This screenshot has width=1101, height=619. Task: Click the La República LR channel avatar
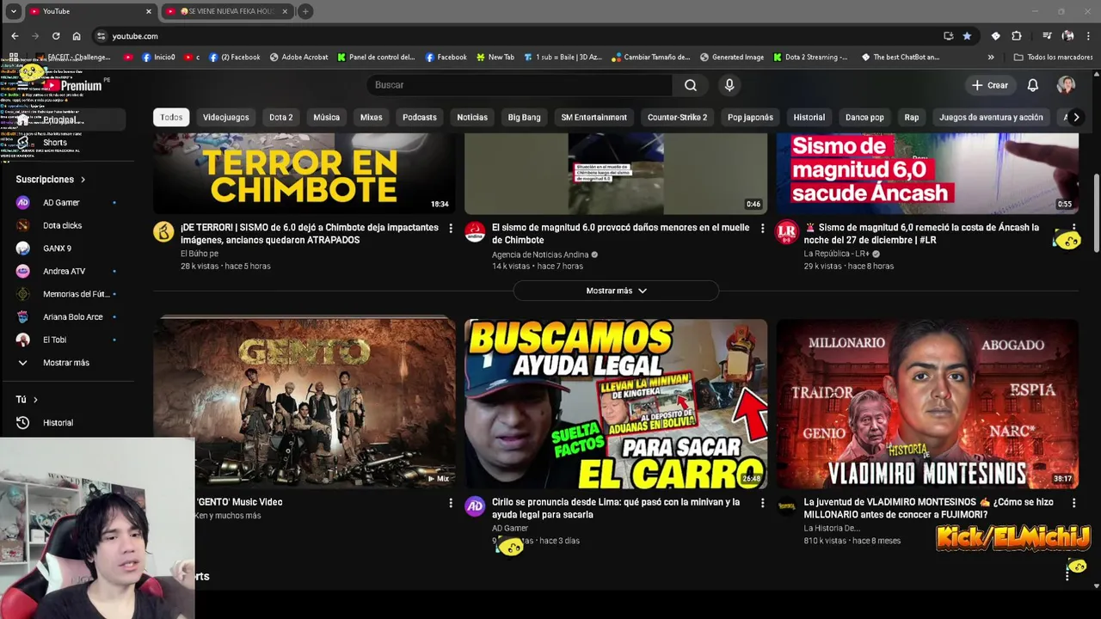click(787, 232)
